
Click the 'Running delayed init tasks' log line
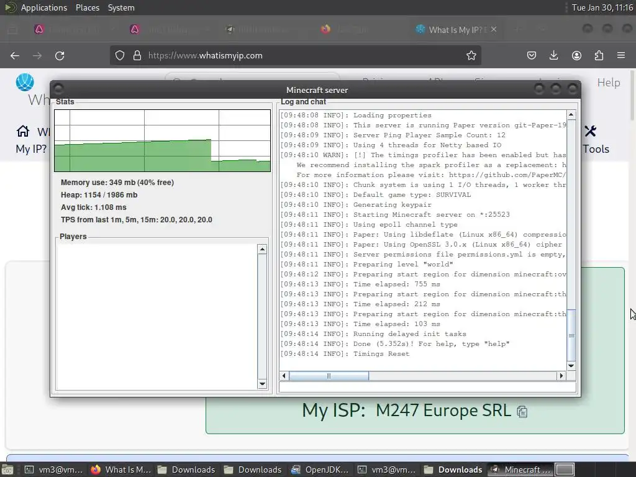(x=373, y=334)
